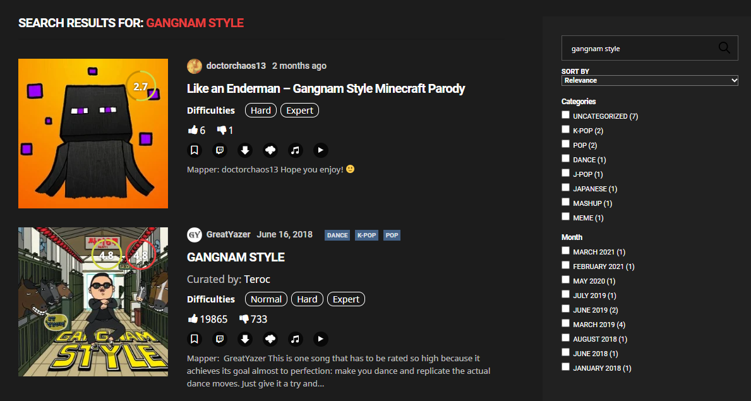Click the DANCE tag on GANGNAM STYLE
Viewport: 751px width, 401px height.
[x=337, y=236]
